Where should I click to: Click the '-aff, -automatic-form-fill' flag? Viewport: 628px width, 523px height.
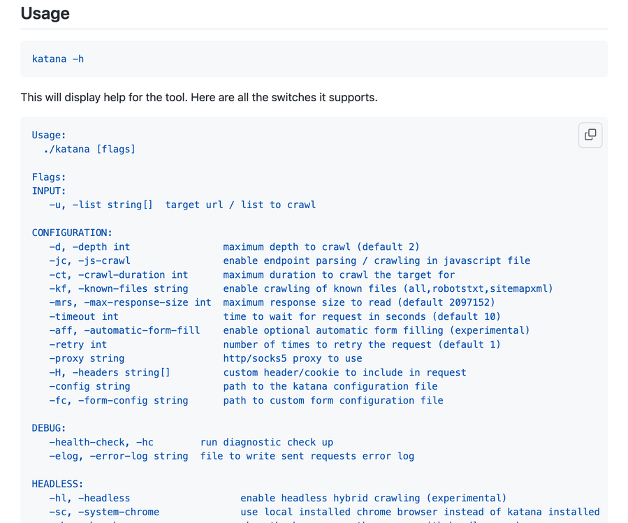click(x=124, y=330)
